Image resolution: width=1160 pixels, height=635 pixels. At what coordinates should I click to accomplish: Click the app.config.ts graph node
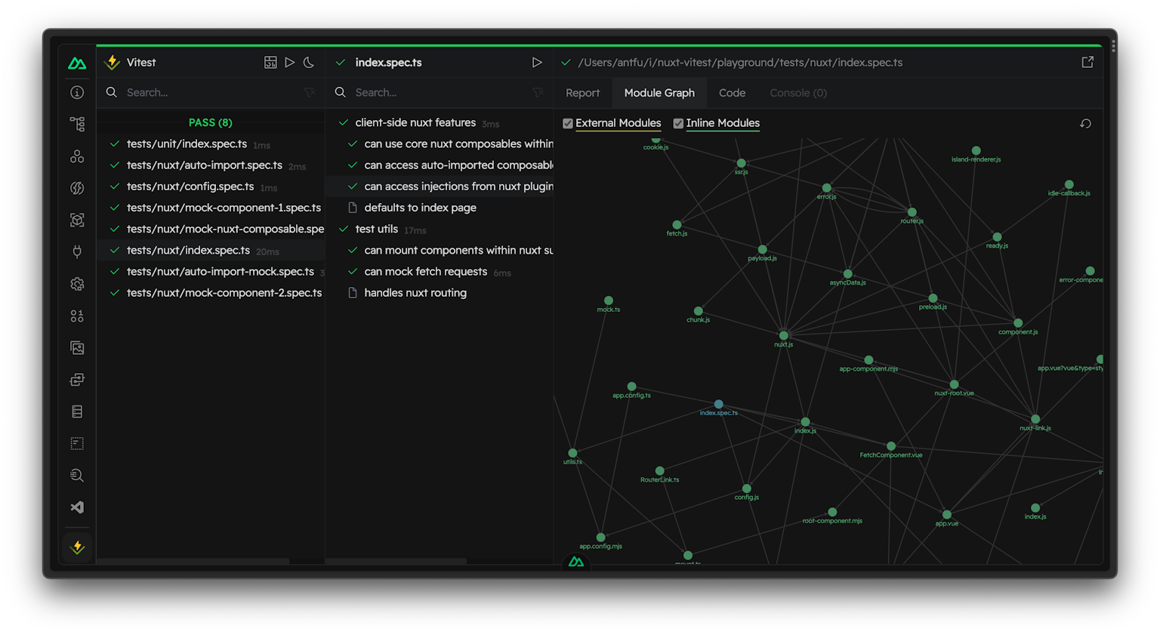(631, 387)
